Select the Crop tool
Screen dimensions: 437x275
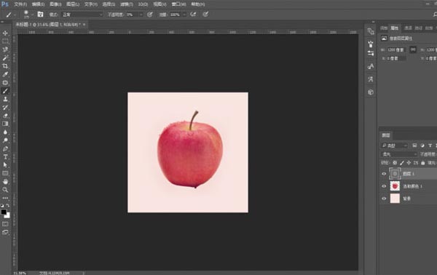point(5,66)
